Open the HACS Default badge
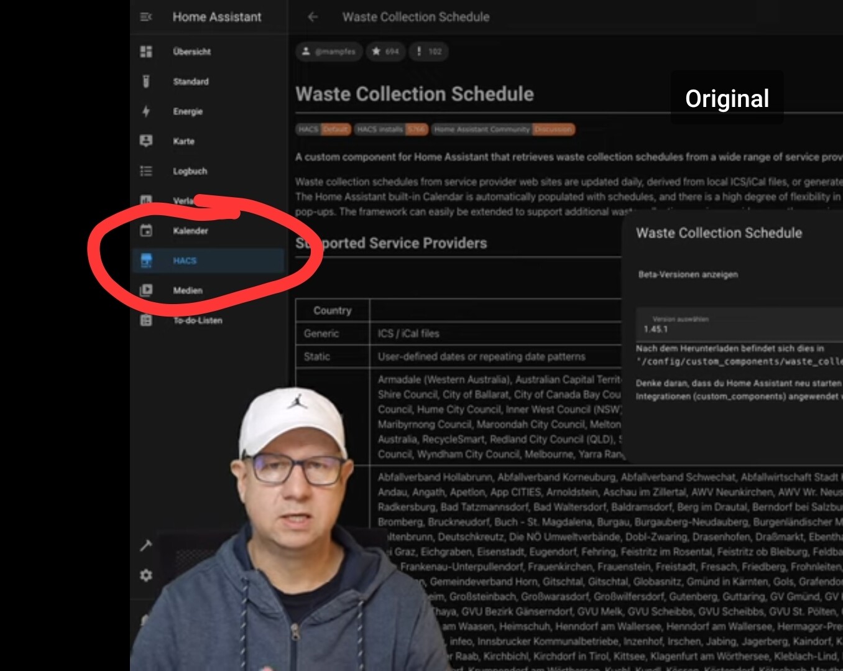 [323, 129]
